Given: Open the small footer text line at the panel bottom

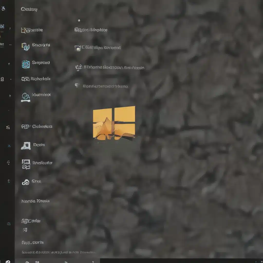Looking at the screenshot, I should (58, 252).
